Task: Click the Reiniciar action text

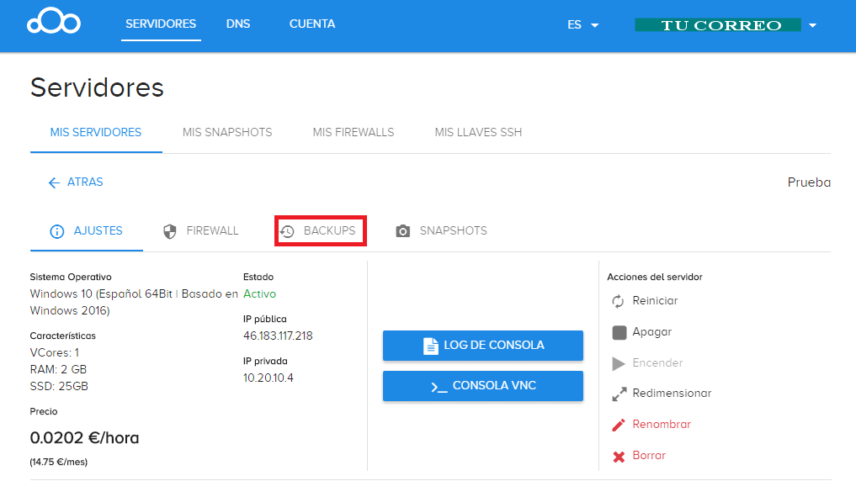Action: pyautogui.click(x=655, y=300)
